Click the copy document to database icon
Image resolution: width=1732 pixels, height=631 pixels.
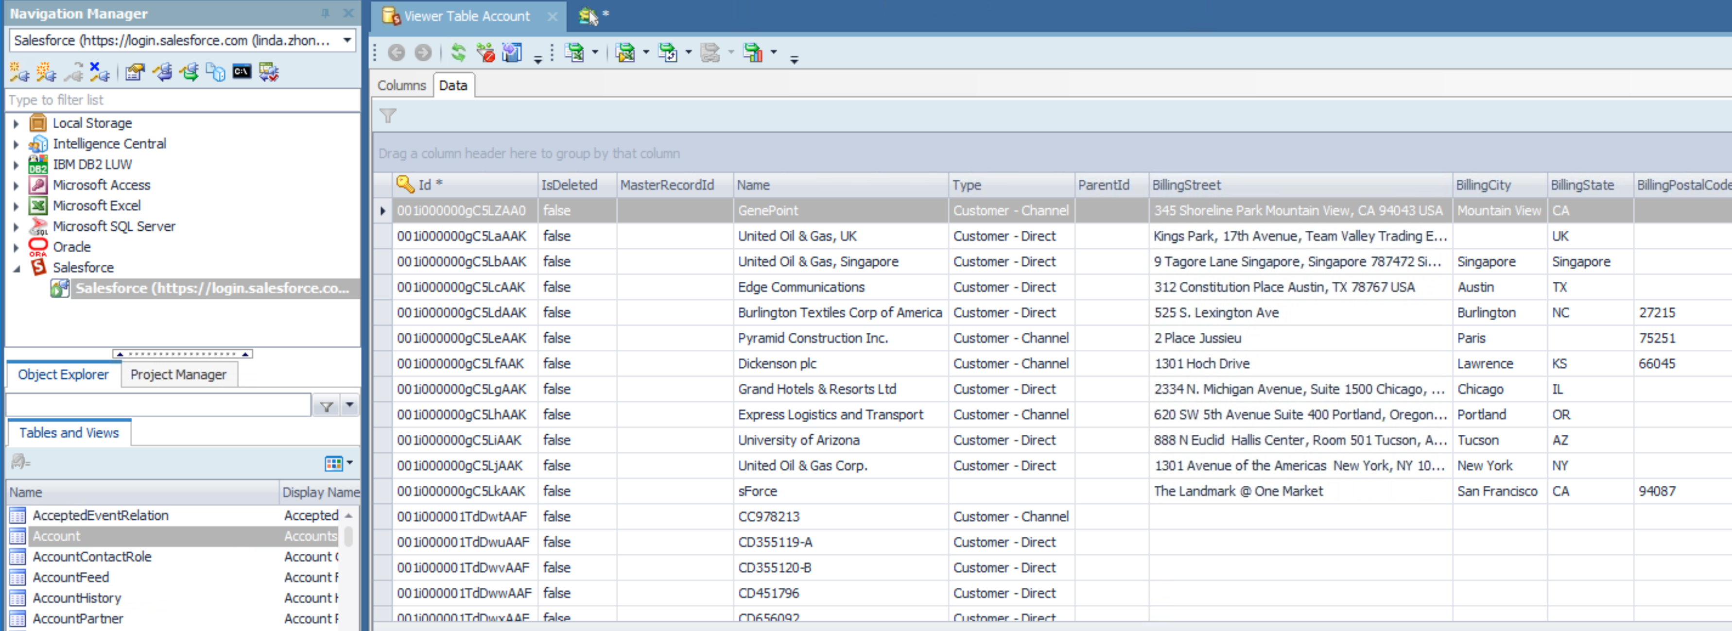coord(215,72)
